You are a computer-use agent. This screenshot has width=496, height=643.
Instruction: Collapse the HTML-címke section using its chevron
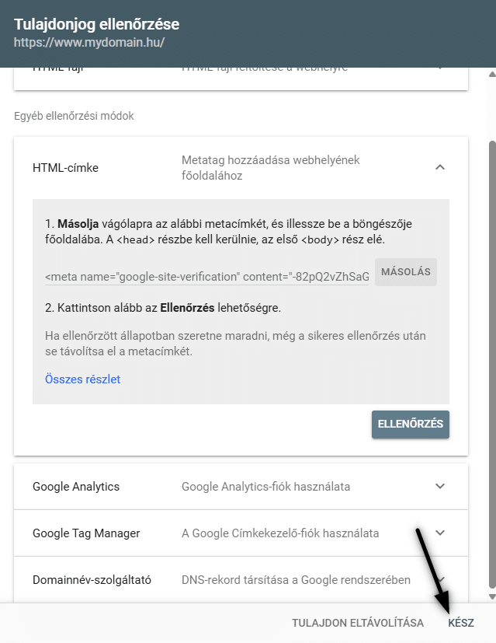coord(440,166)
